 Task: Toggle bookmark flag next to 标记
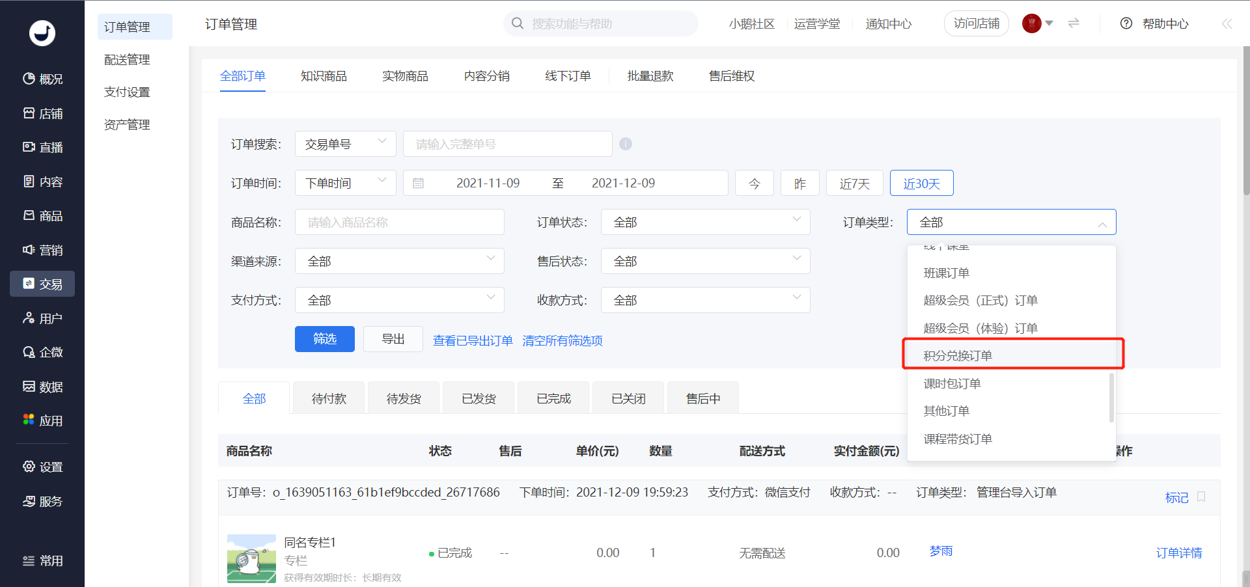click(x=1201, y=497)
